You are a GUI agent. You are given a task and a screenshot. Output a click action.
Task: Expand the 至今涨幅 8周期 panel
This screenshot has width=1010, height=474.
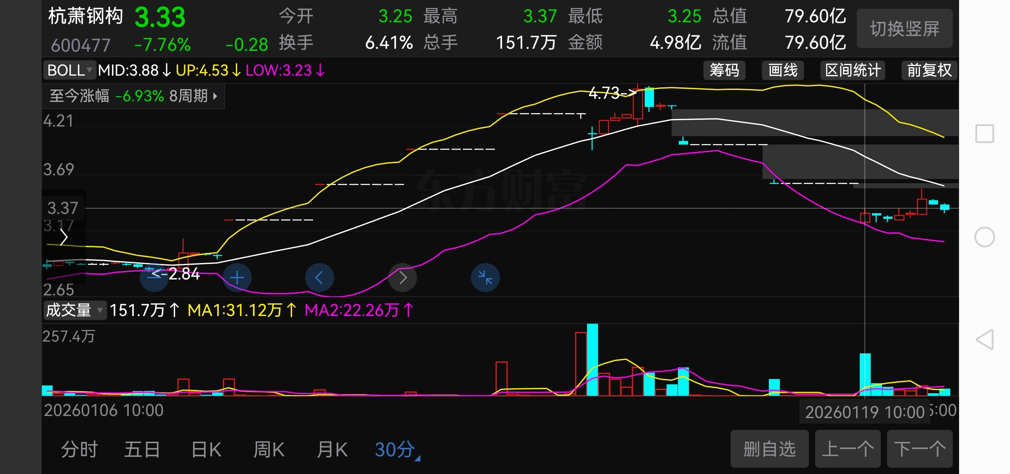coord(133,96)
